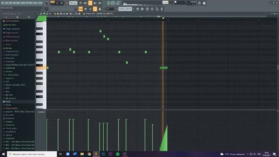The height and width of the screenshot is (157, 279).
Task: Open the piano roll menu arrow
Action: click(x=38, y=14)
